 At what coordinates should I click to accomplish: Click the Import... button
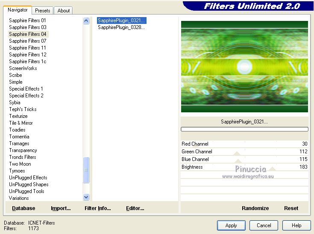(61, 208)
